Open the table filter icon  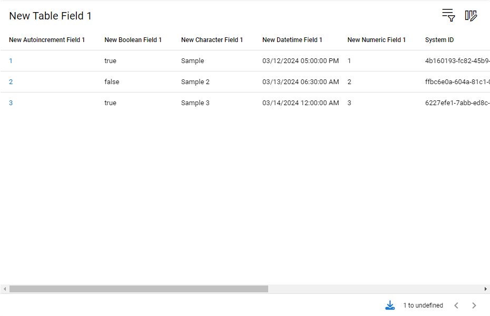[448, 15]
